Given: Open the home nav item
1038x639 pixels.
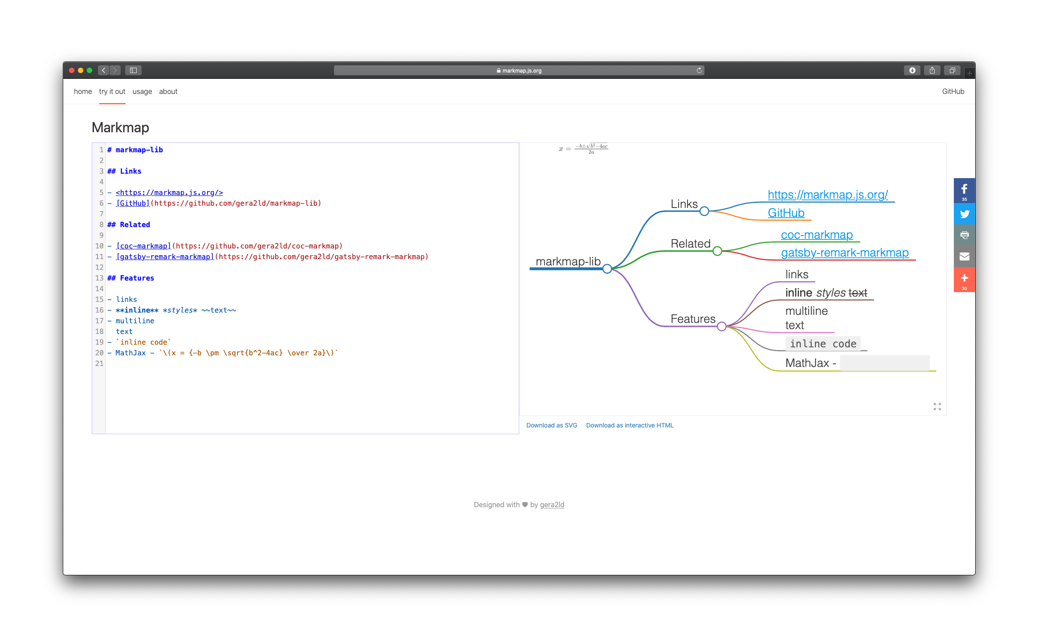Looking at the screenshot, I should click(83, 91).
